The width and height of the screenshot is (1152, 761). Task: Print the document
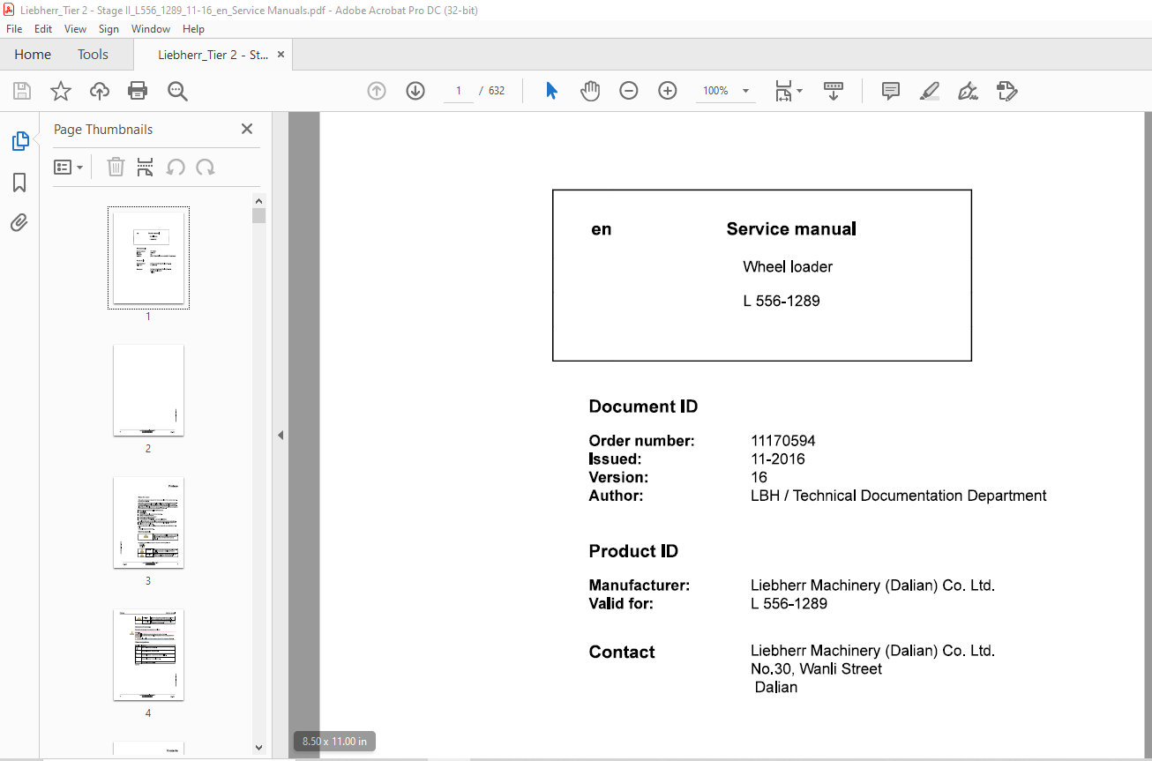click(x=138, y=91)
